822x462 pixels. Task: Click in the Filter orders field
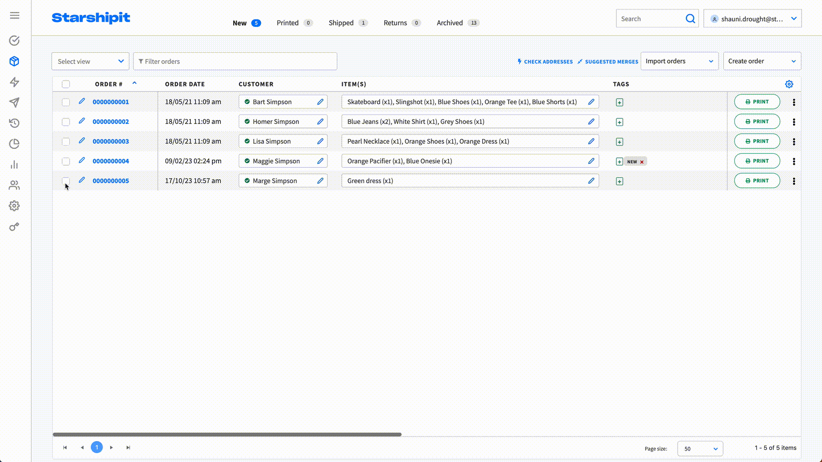click(235, 61)
